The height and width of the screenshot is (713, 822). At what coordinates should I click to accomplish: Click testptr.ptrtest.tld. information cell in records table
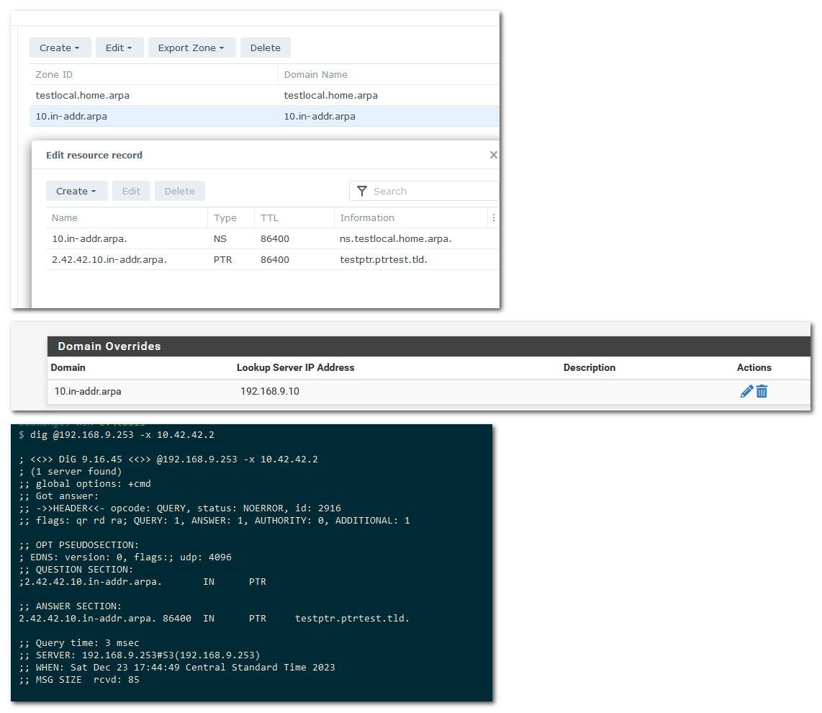[x=384, y=260]
